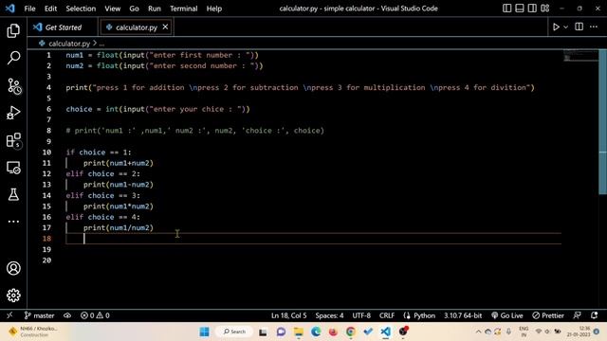607x341 pixels.
Task: Change encoding via UTF-8 indicator
Action: point(361,315)
